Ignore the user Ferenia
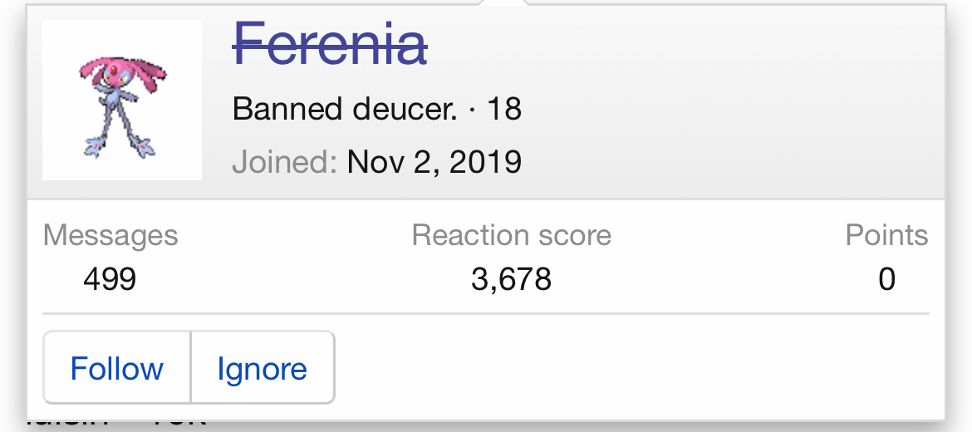The height and width of the screenshot is (432, 972). pyautogui.click(x=263, y=368)
